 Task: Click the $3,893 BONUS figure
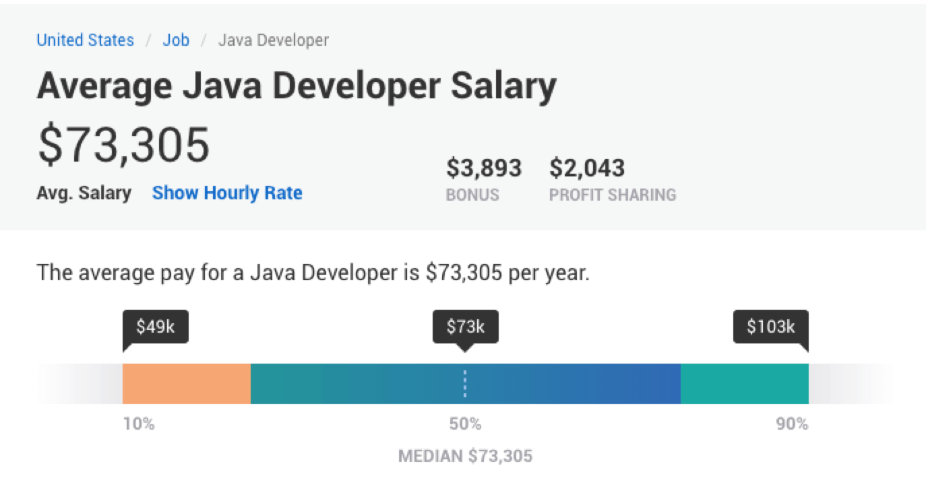[485, 168]
